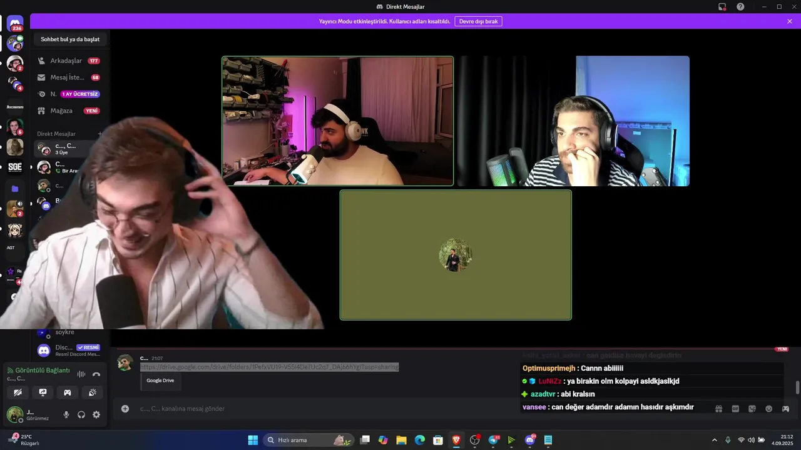Screen dimensions: 801x450
Task: Open OBS Studio from the taskbar
Action: (474, 440)
